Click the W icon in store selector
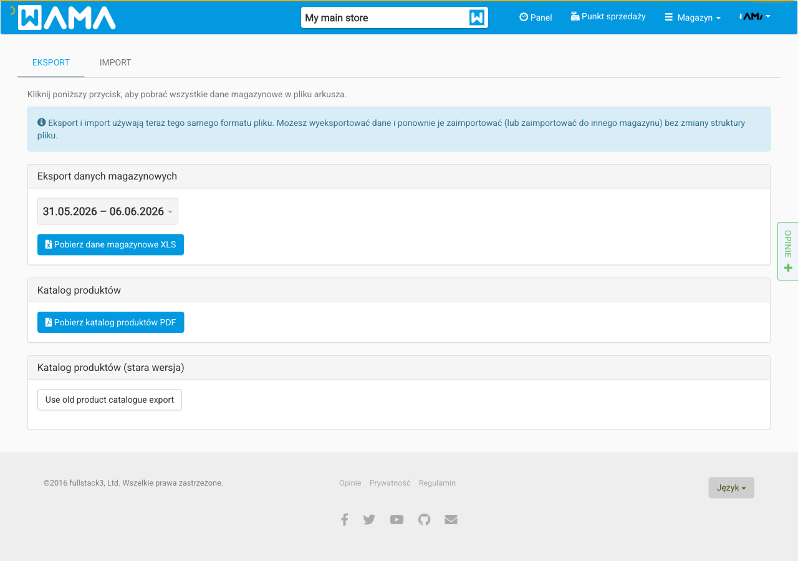The height and width of the screenshot is (561, 798). point(477,17)
